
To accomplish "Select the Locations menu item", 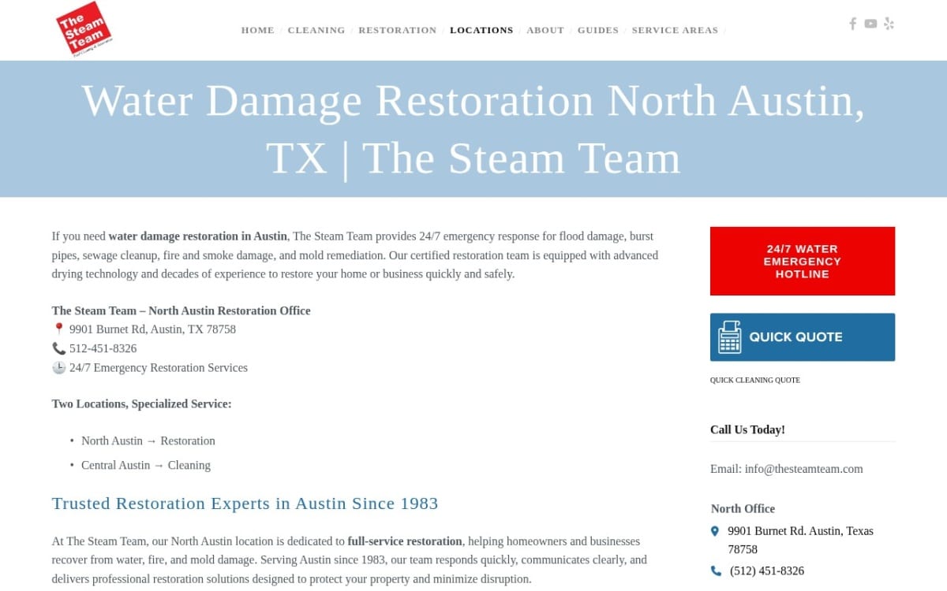I will pos(481,30).
